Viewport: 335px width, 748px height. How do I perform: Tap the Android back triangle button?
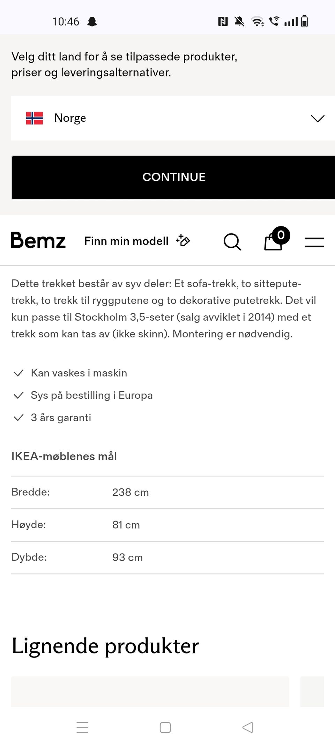click(x=248, y=727)
